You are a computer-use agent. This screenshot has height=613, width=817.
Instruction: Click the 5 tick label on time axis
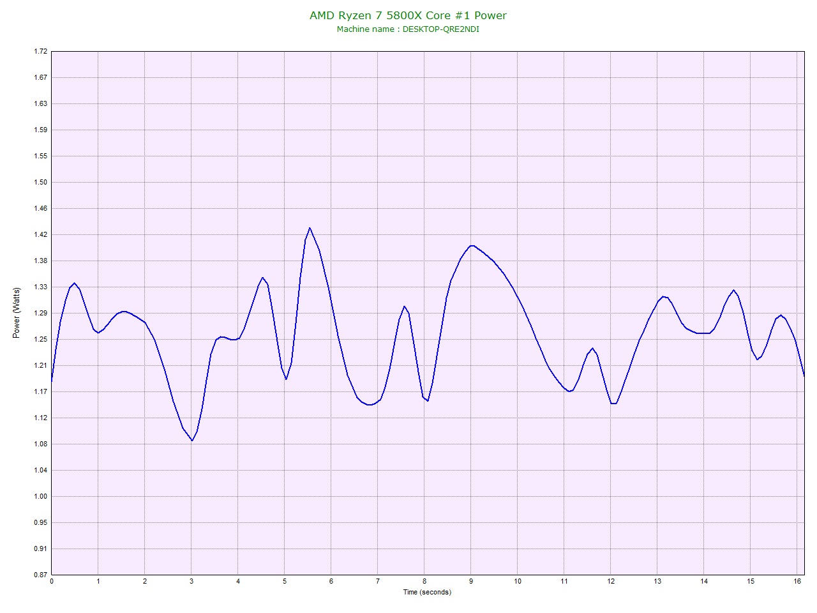point(285,582)
